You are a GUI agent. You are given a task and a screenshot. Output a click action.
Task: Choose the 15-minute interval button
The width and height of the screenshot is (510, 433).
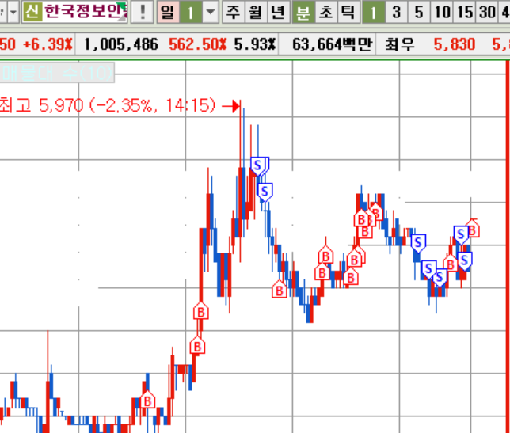465,11
